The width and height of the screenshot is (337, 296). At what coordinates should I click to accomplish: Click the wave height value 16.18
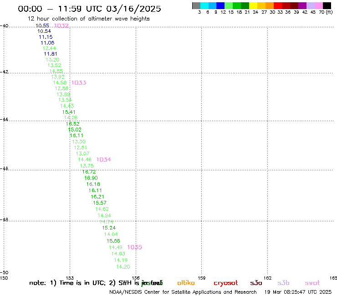pyautogui.click(x=93, y=184)
